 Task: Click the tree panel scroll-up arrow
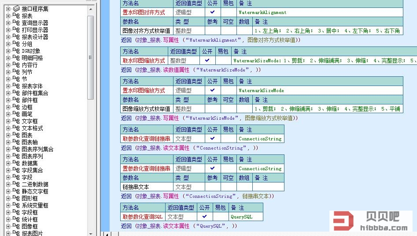(x=91, y=9)
